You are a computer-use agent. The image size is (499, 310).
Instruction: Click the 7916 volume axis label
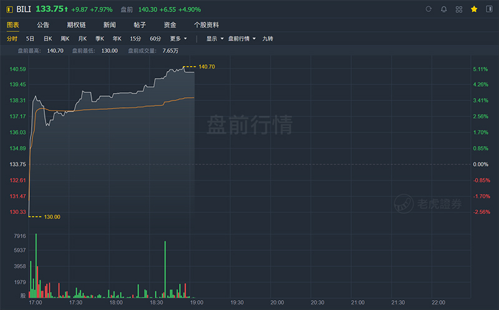[20, 236]
